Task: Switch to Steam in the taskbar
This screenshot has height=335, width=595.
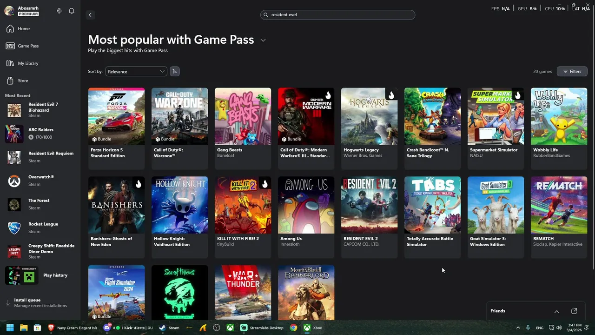Action: point(169,328)
